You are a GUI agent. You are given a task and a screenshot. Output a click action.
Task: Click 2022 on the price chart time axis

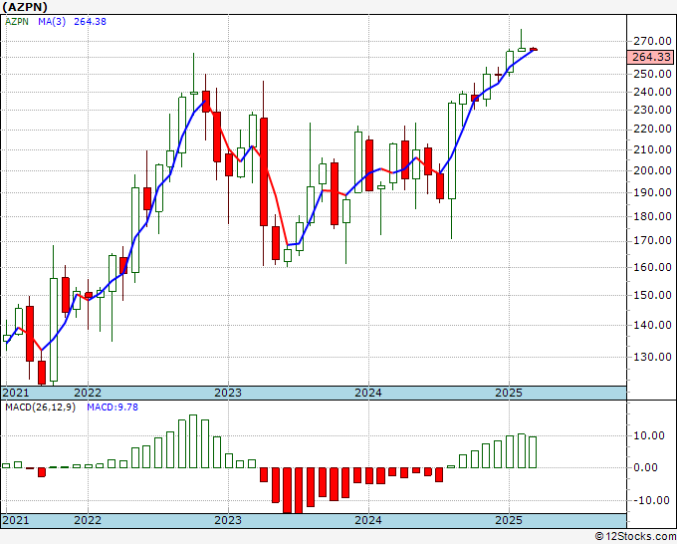(88, 393)
